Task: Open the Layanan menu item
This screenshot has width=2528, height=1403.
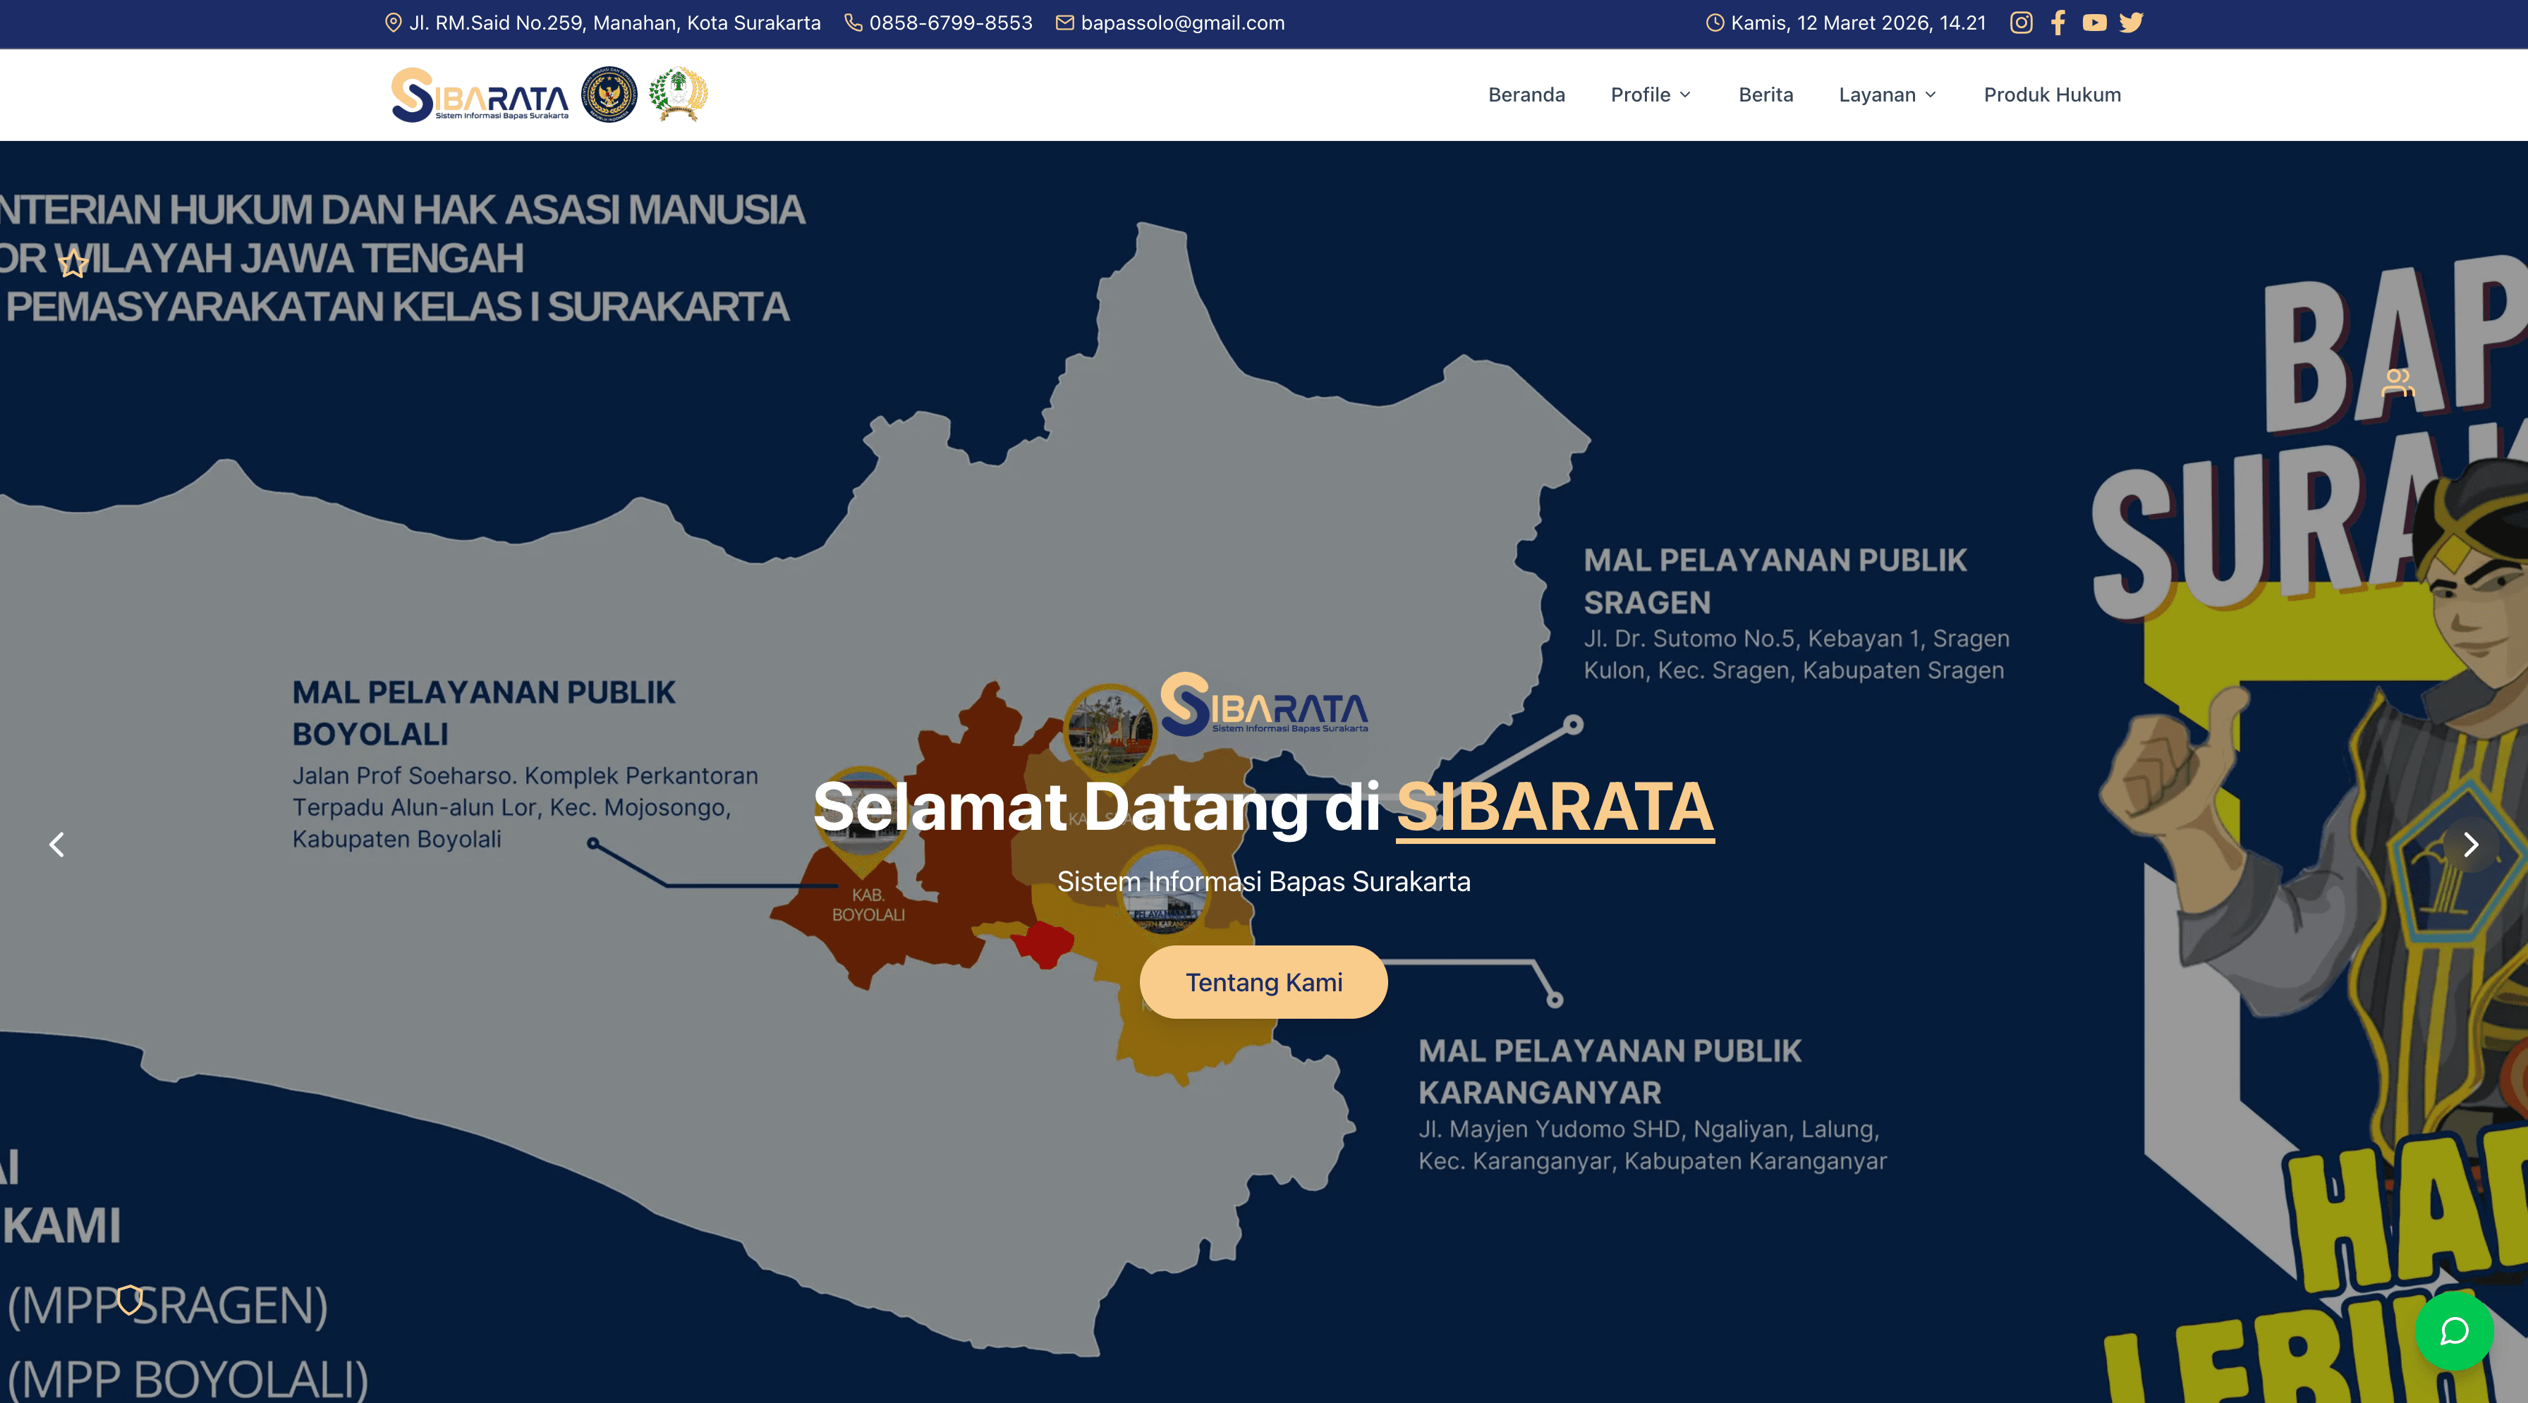Action: coord(1887,95)
